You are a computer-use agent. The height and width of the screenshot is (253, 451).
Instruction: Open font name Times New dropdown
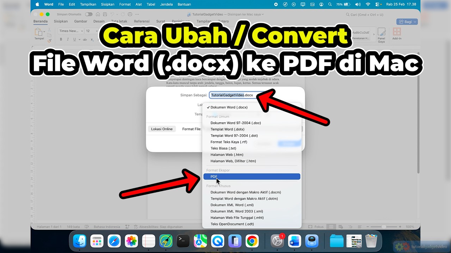[x=71, y=31]
